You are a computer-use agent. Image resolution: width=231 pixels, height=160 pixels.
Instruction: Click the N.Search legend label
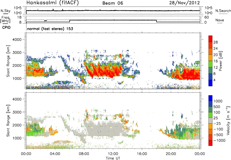coord(223,11)
